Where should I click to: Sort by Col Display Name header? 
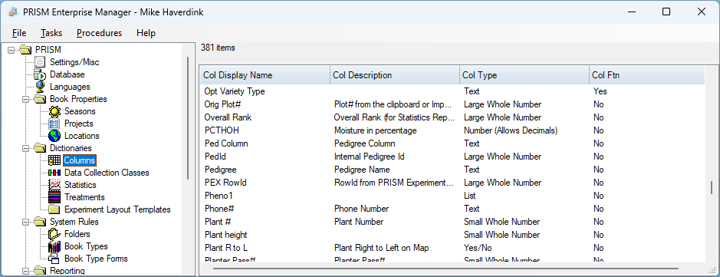(265, 75)
